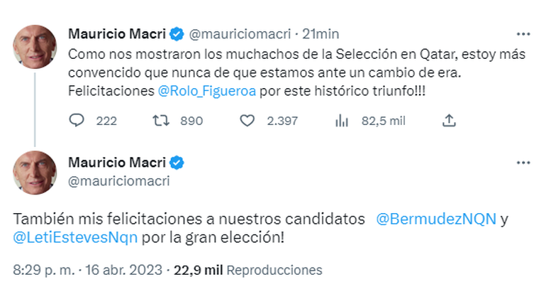Screen dimensions: 546x294
Task: Click the share icon on first tweet
Action: click(448, 121)
